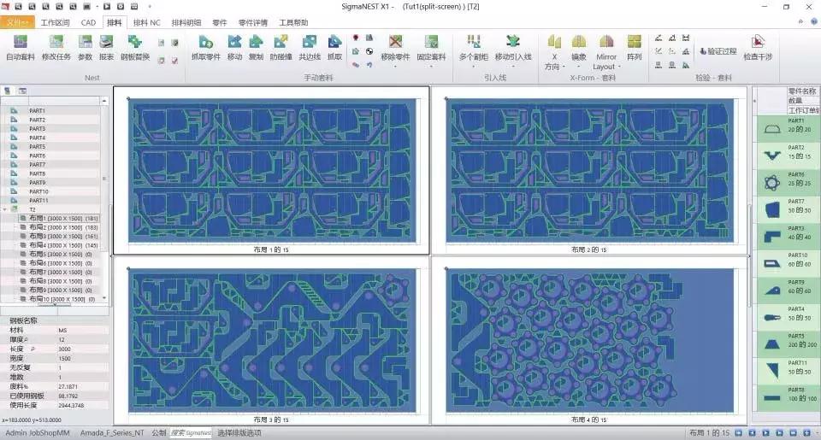Open the 工具帮助 tab
Screen dimensions: 821x440
pyautogui.click(x=293, y=22)
